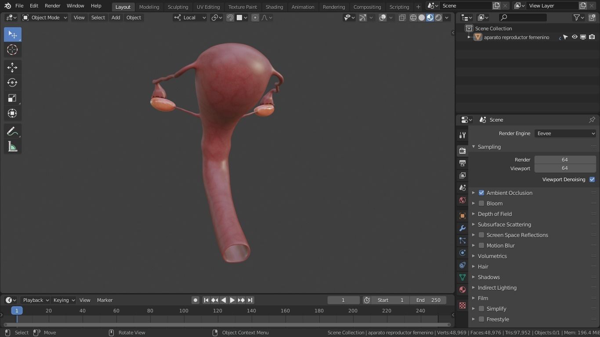The width and height of the screenshot is (600, 337).
Task: Select the Measure tool
Action: pyautogui.click(x=12, y=147)
